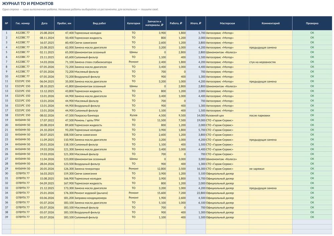Screen dimensions: 334x236
Task: Click the labour cost 7,200
Action: point(176,193)
